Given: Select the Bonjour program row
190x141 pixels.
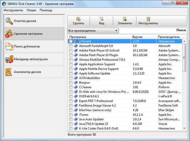Looking at the screenshot, I should tap(125, 83).
